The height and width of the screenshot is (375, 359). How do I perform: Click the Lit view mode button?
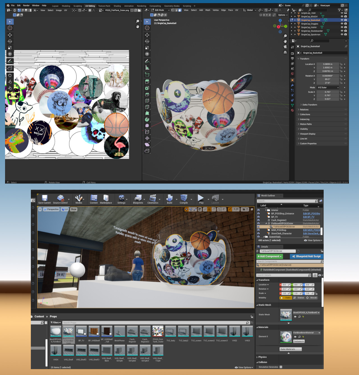[x=65, y=209]
